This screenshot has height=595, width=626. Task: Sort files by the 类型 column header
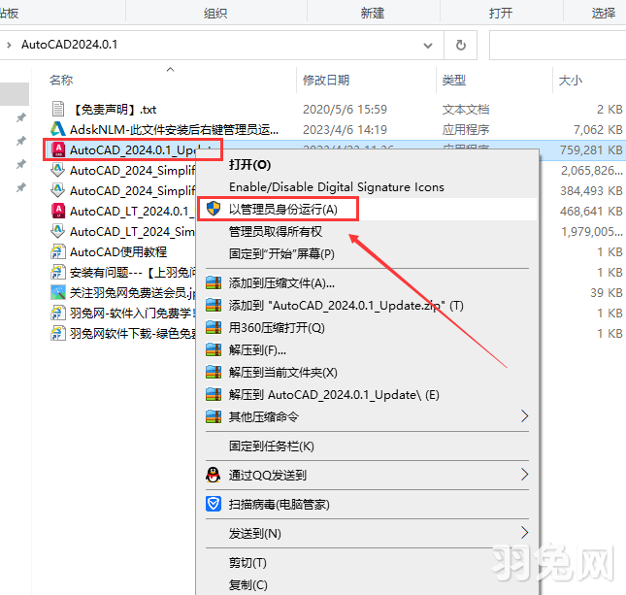(453, 80)
